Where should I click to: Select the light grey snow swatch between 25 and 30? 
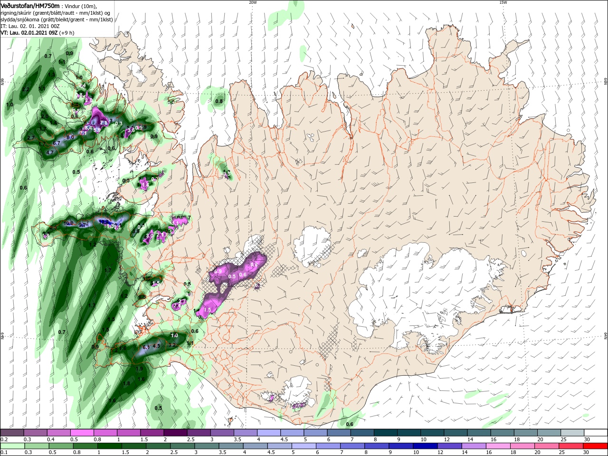coord(573,433)
